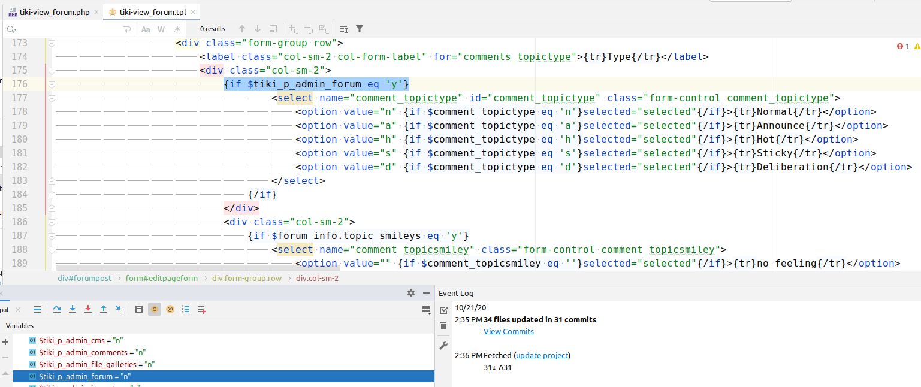Viewport: 921px width, 387px height.
Task: Close the tiki-view_forum.tpl tab
Action: tap(193, 12)
